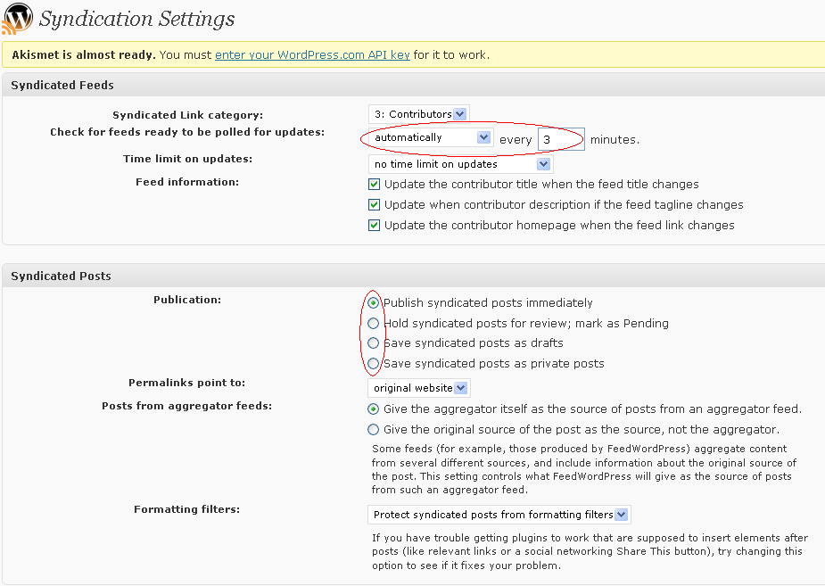Viewport: 825px width, 586px height.
Task: Select Publish syndicated posts immediately
Action: tap(373, 303)
